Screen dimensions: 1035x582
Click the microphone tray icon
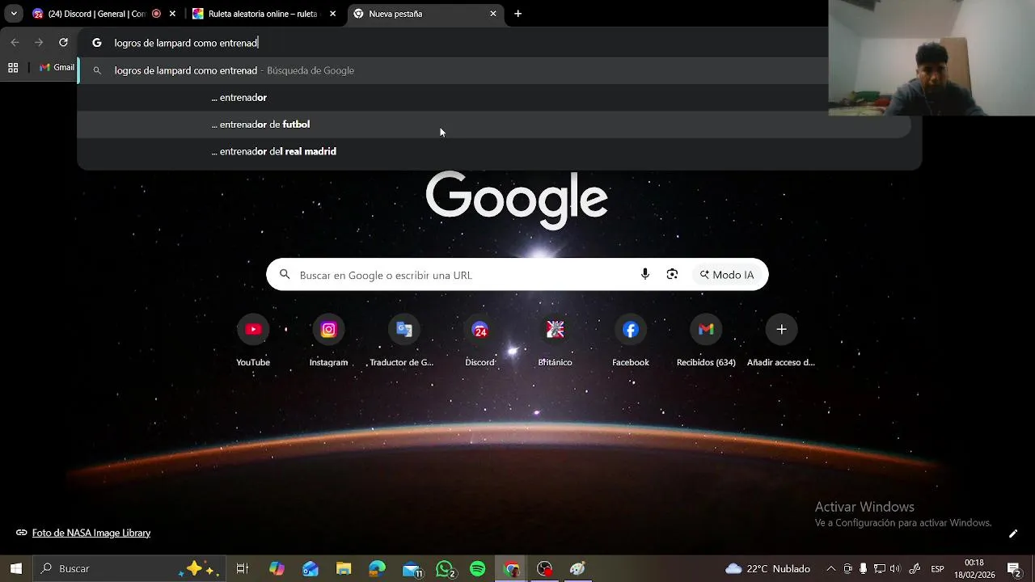pyautogui.click(x=863, y=569)
